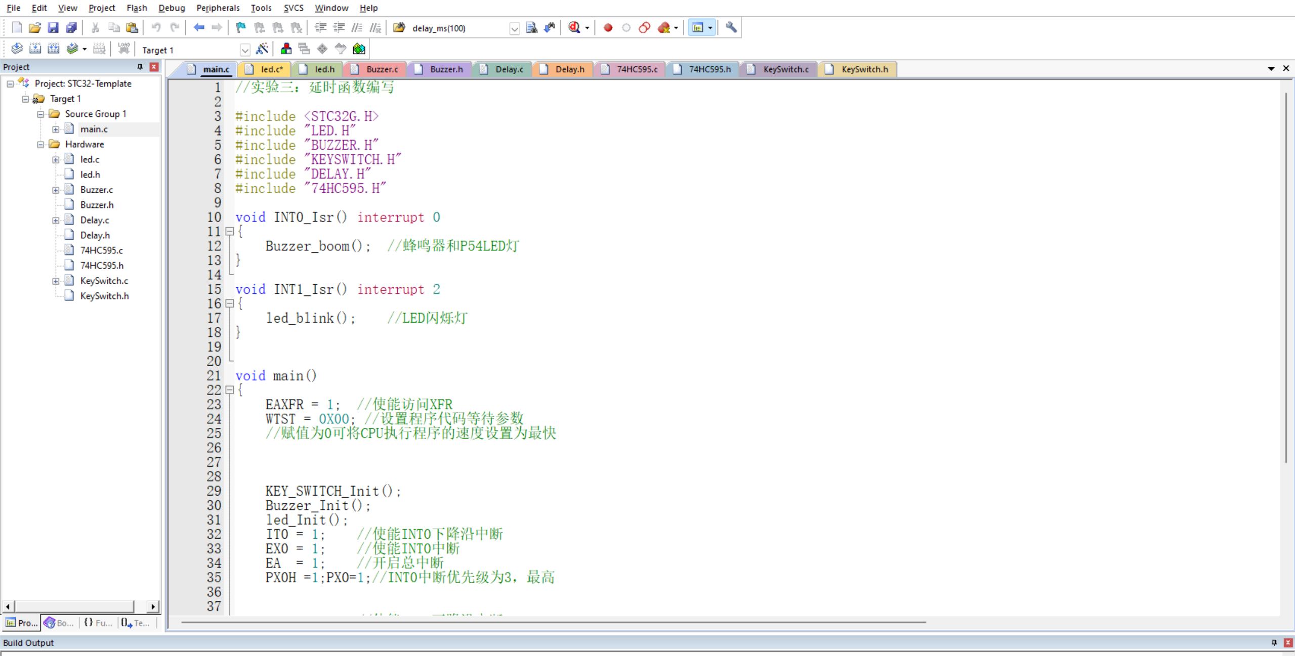Show the Templates panel tab
The width and height of the screenshot is (1295, 656).
coord(136,623)
